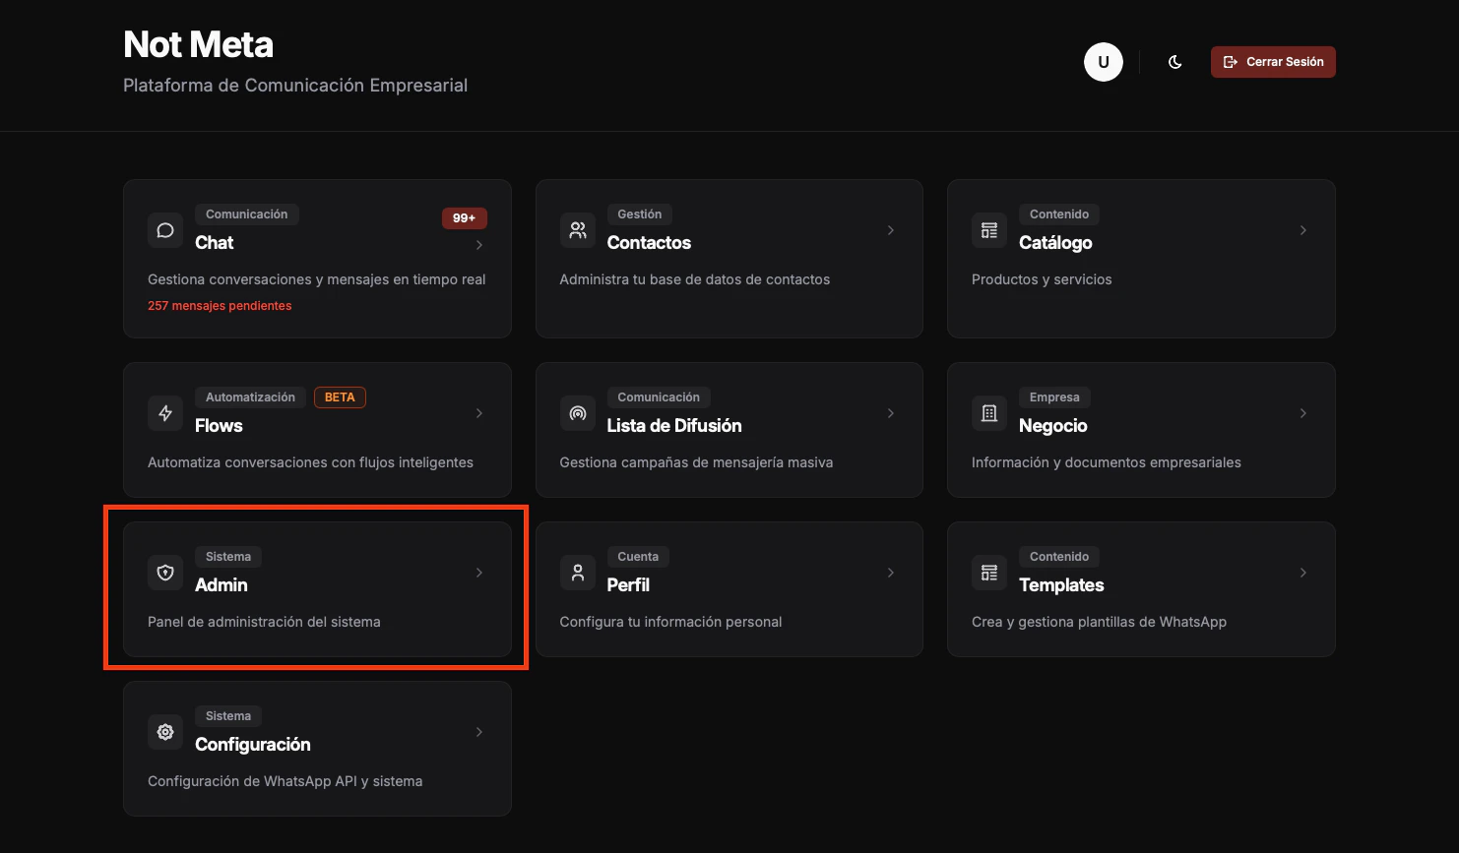Open the Negocio building icon
The image size is (1459, 853).
(988, 413)
